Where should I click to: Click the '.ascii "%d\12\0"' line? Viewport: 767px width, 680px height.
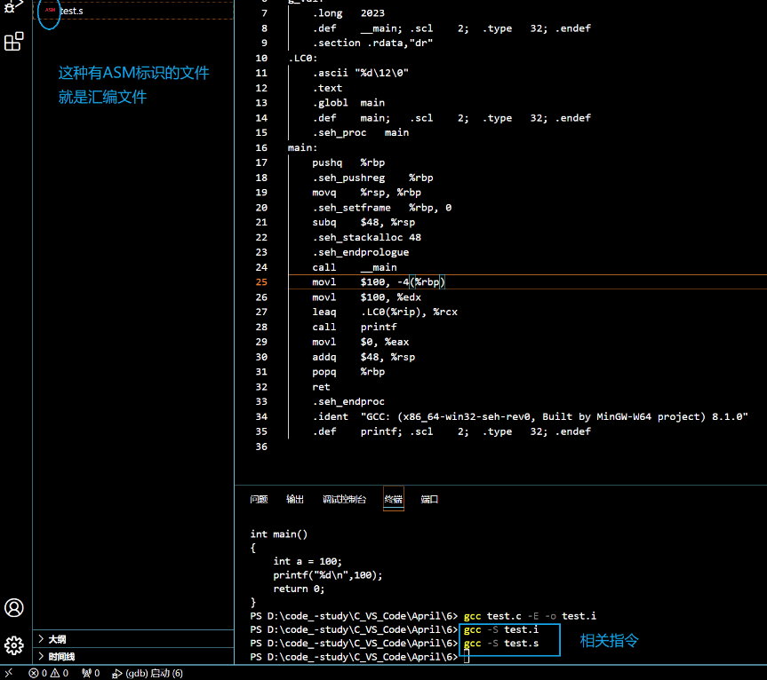pyautogui.click(x=360, y=73)
